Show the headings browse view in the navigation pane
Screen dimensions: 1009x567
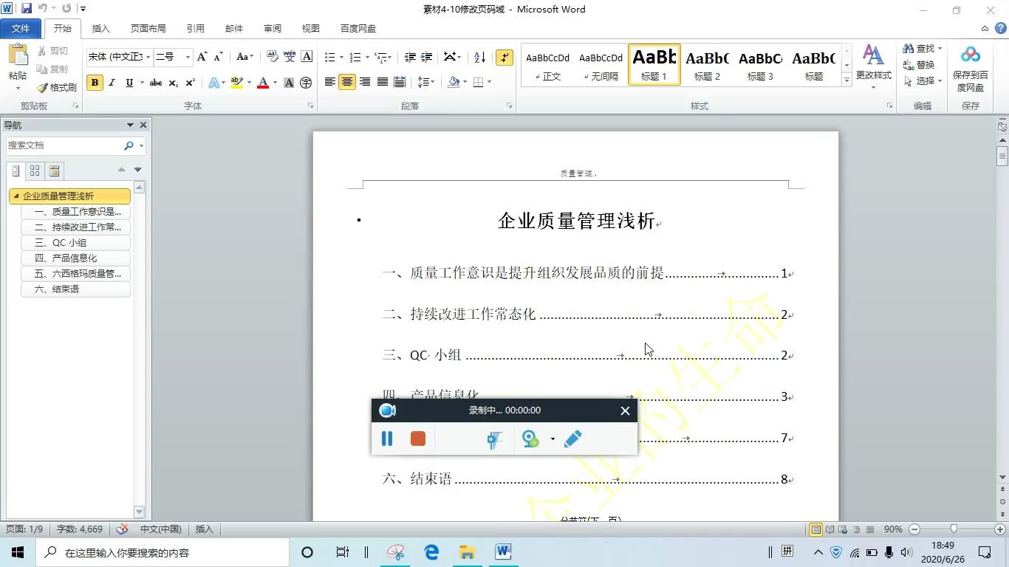pyautogui.click(x=16, y=171)
